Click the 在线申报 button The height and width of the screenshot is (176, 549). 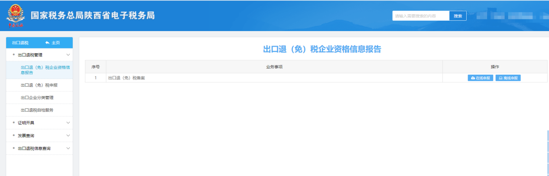point(480,78)
